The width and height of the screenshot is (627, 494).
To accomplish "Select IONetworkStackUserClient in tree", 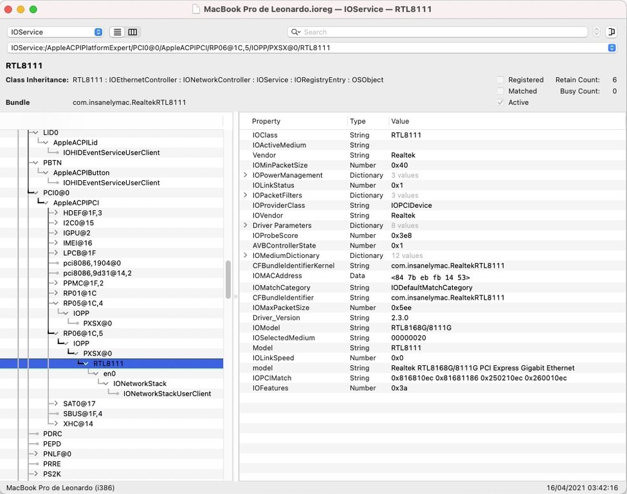I will [167, 394].
